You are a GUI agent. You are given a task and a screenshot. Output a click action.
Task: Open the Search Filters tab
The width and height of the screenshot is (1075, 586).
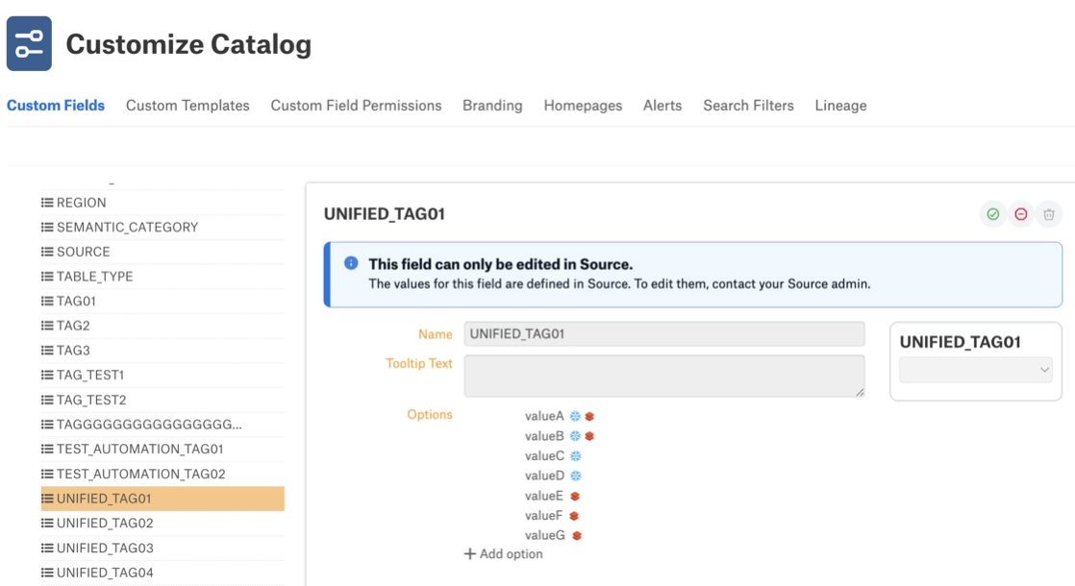point(748,106)
